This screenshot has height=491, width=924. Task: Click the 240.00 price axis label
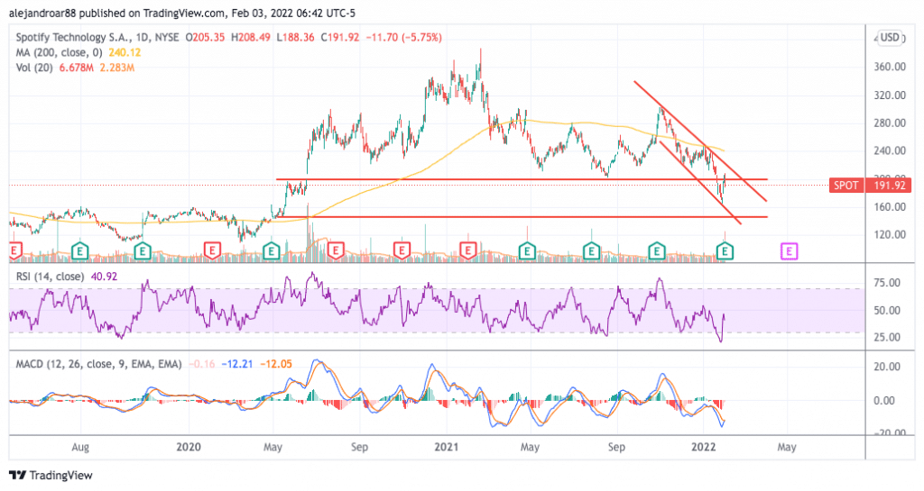point(889,150)
